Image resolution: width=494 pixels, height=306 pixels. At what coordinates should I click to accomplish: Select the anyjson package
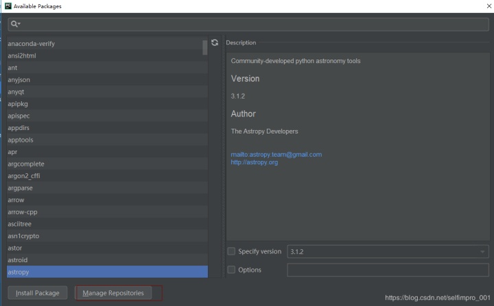click(107, 80)
